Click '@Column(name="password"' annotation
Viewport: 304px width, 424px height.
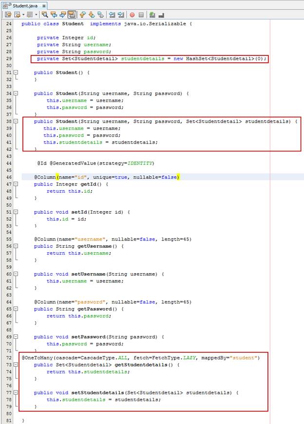(x=70, y=302)
